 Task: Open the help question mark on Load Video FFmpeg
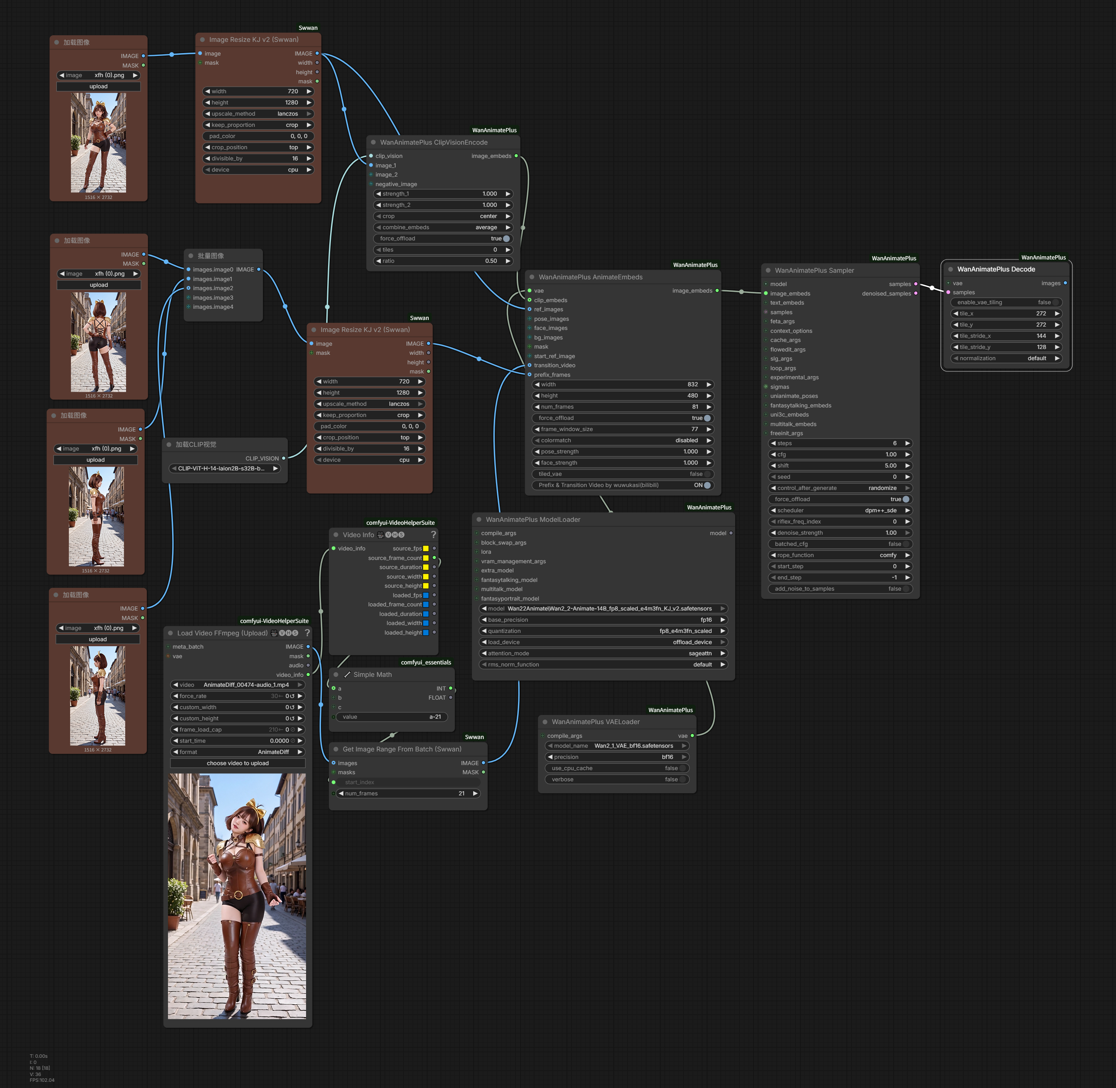coord(307,633)
